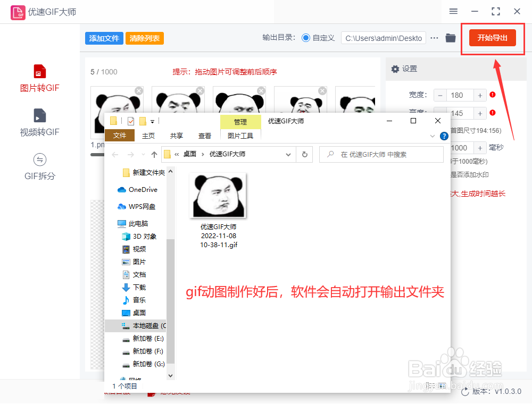Open the quick access toolbar dropdown

click(x=152, y=121)
